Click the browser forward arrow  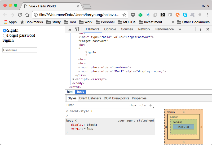[x=12, y=15]
